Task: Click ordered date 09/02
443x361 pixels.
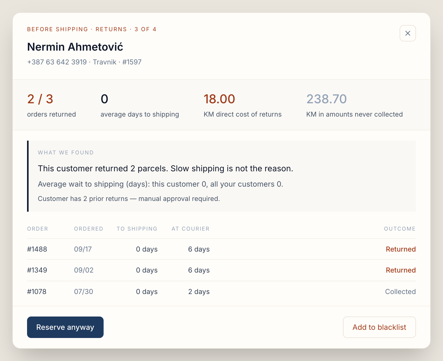Action: pyautogui.click(x=84, y=270)
